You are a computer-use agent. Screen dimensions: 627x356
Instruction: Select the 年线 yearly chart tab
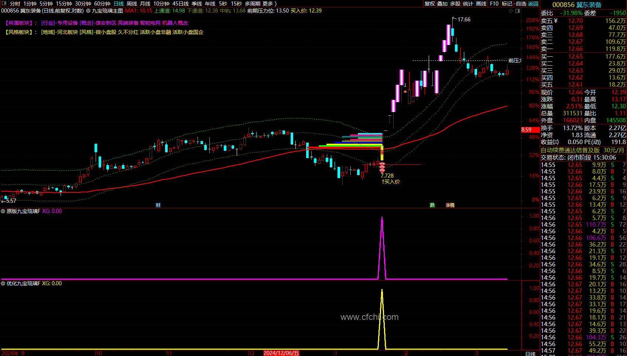coord(210,4)
